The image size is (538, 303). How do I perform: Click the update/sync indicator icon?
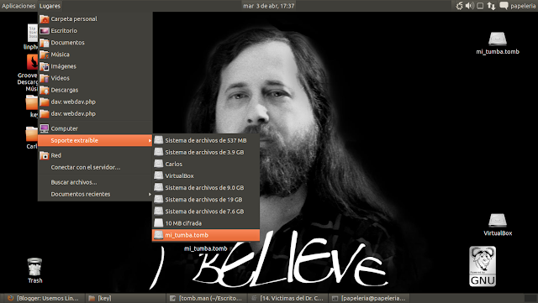click(459, 6)
